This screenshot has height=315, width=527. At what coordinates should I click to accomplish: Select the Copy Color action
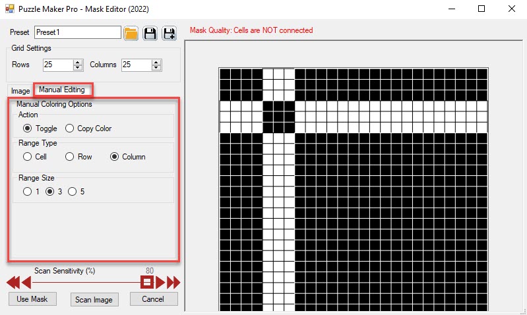point(69,129)
